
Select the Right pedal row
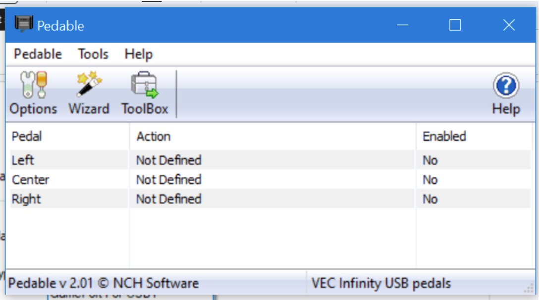270,199
